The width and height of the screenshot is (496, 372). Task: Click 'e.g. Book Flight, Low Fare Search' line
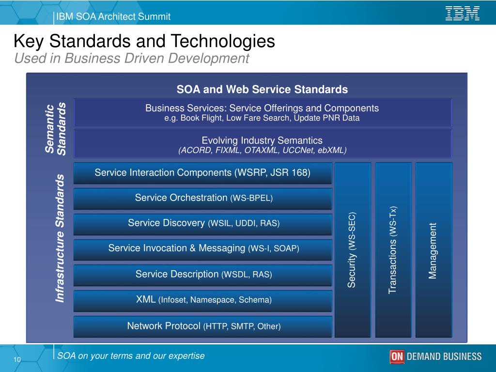pos(262,118)
